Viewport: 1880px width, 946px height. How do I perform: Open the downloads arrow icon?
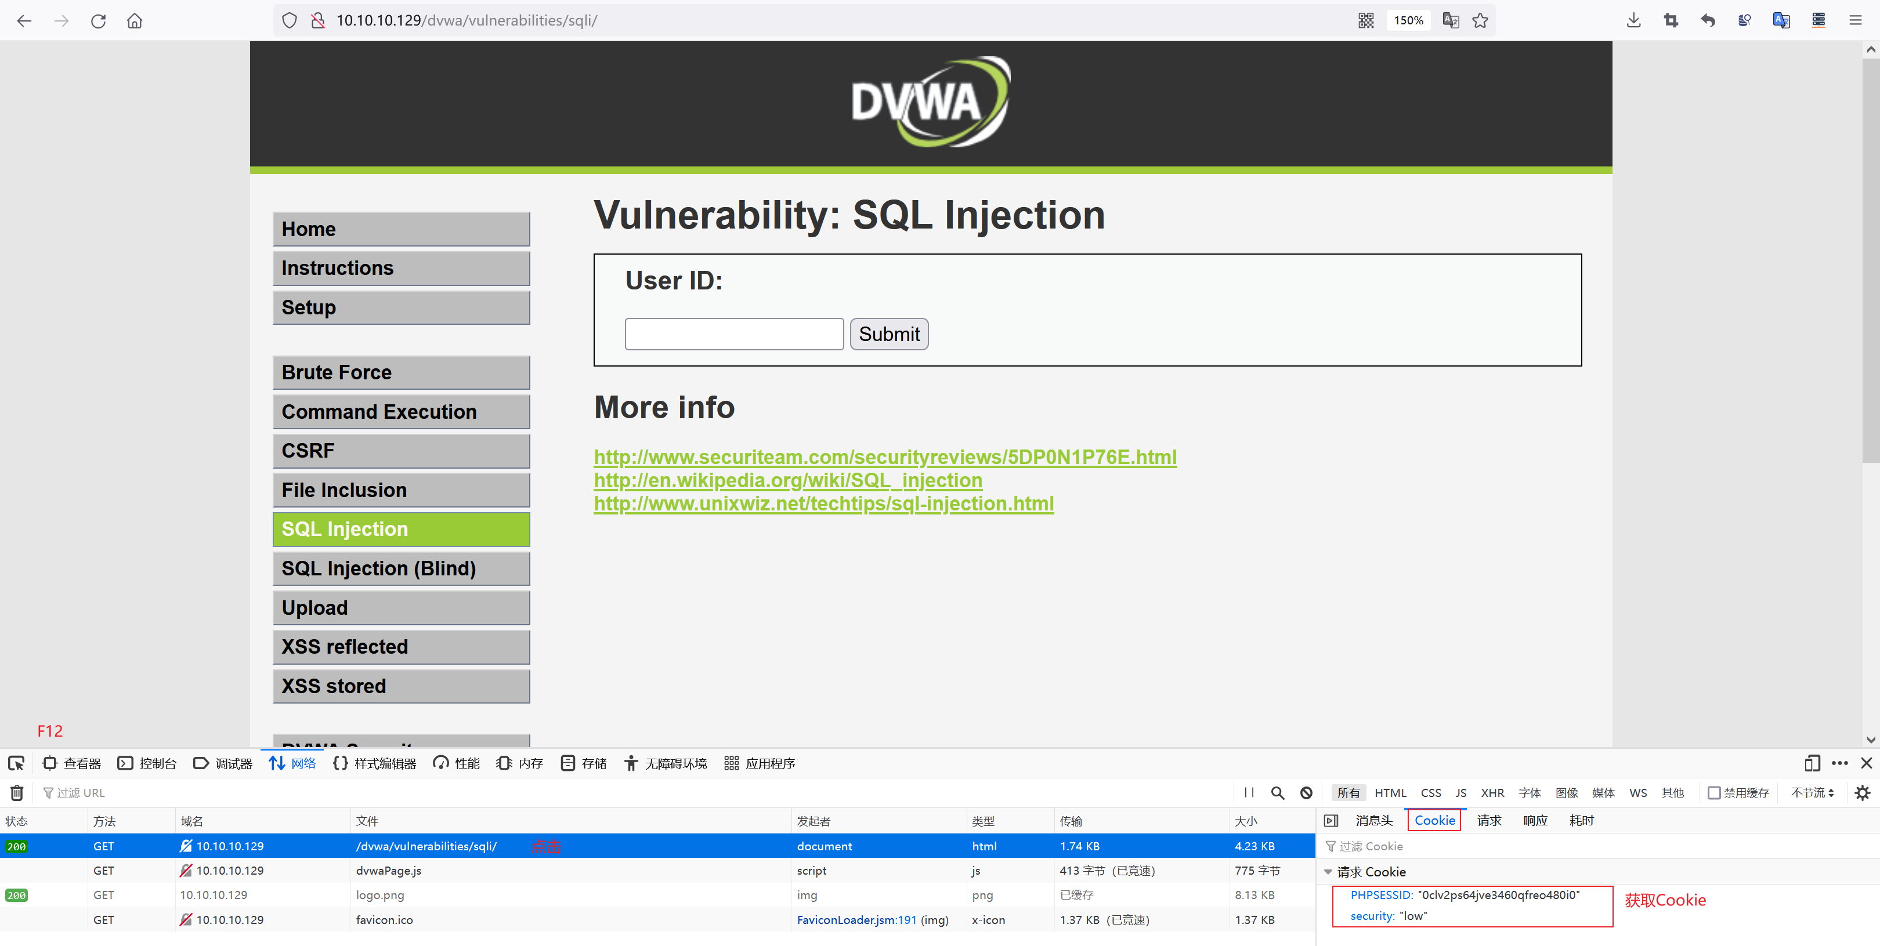[1633, 21]
